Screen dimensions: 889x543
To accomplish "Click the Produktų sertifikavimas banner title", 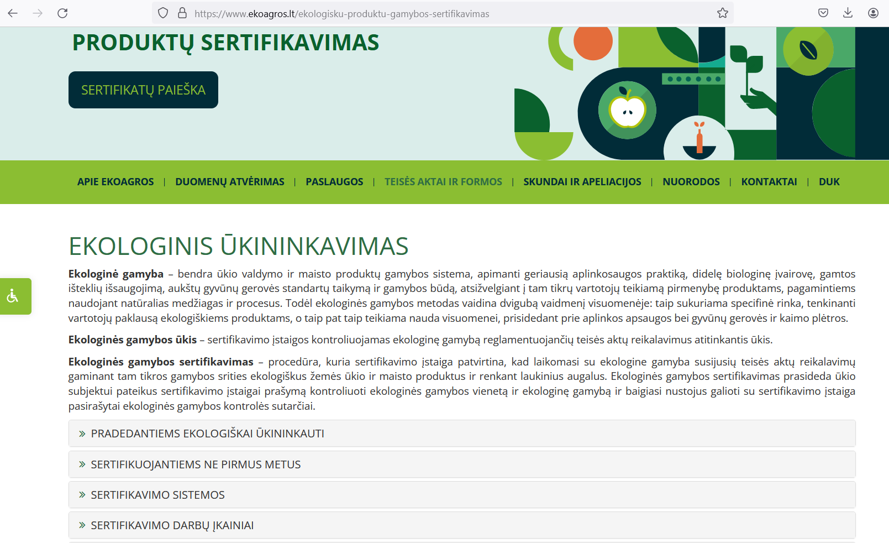I will (225, 43).
